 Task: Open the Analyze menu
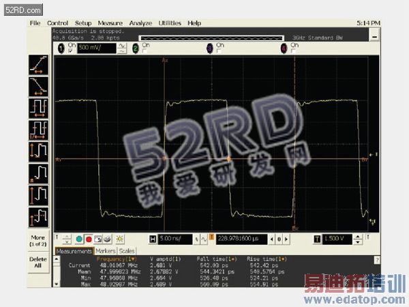(x=140, y=23)
